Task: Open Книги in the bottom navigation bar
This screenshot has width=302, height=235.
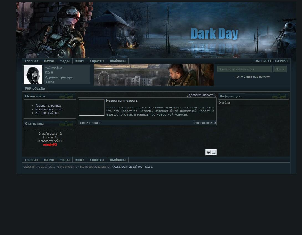Action: [x=80, y=160]
